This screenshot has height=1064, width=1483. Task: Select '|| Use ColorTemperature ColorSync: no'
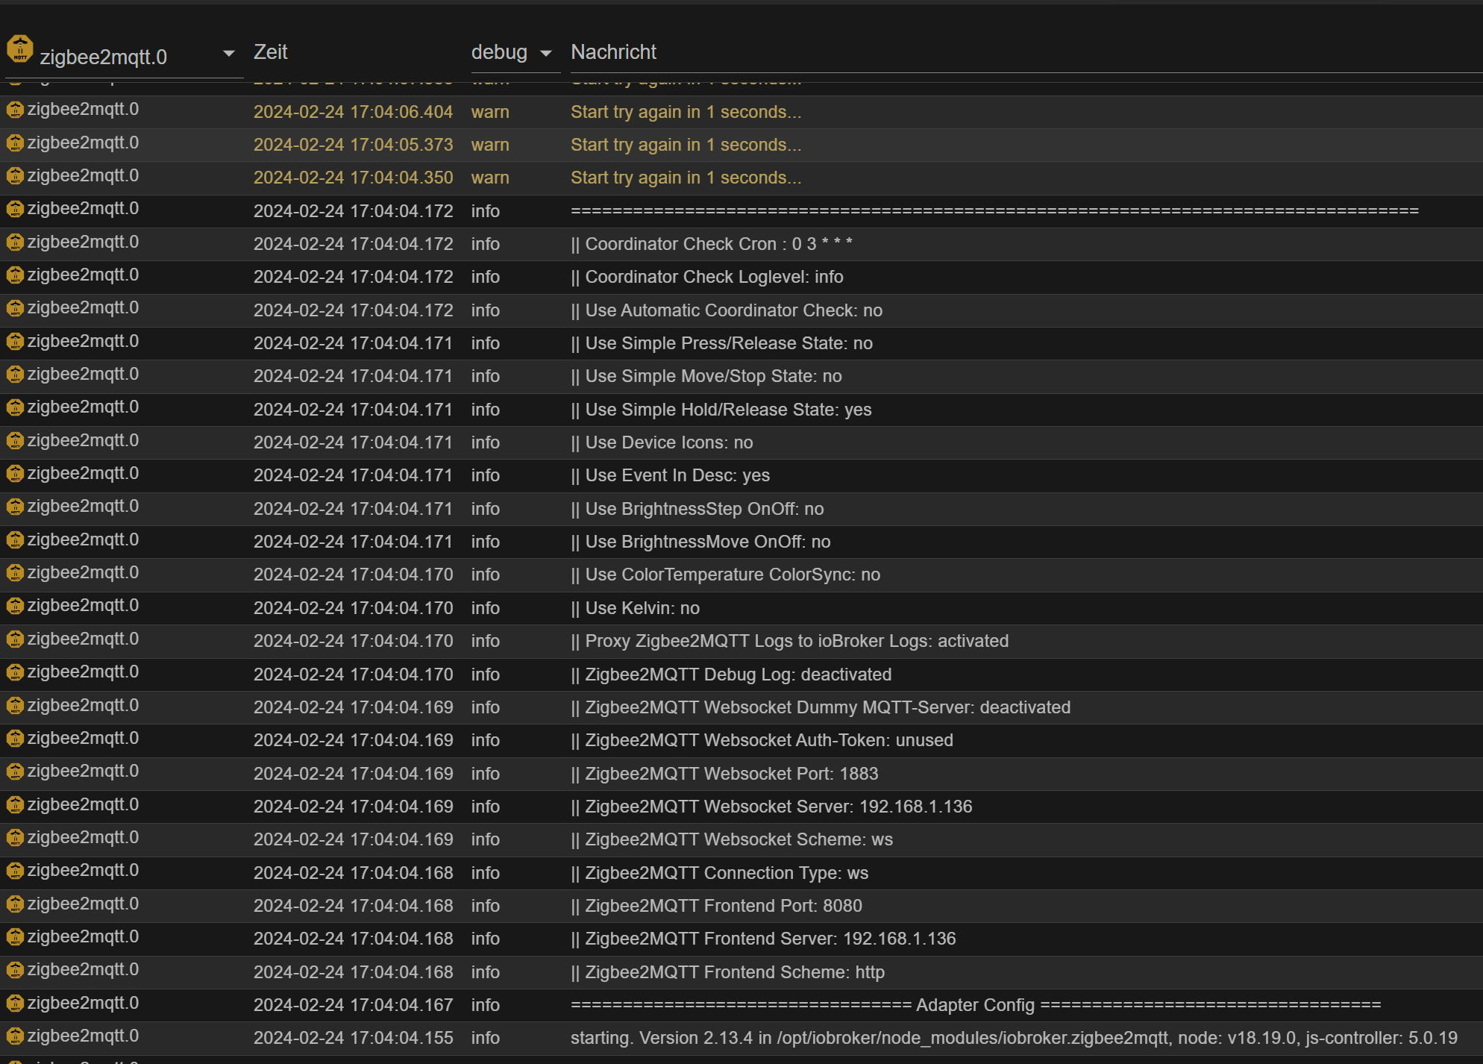click(x=725, y=575)
